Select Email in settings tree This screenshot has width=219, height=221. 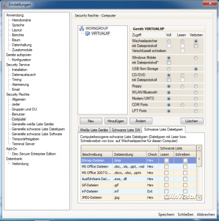16,90
